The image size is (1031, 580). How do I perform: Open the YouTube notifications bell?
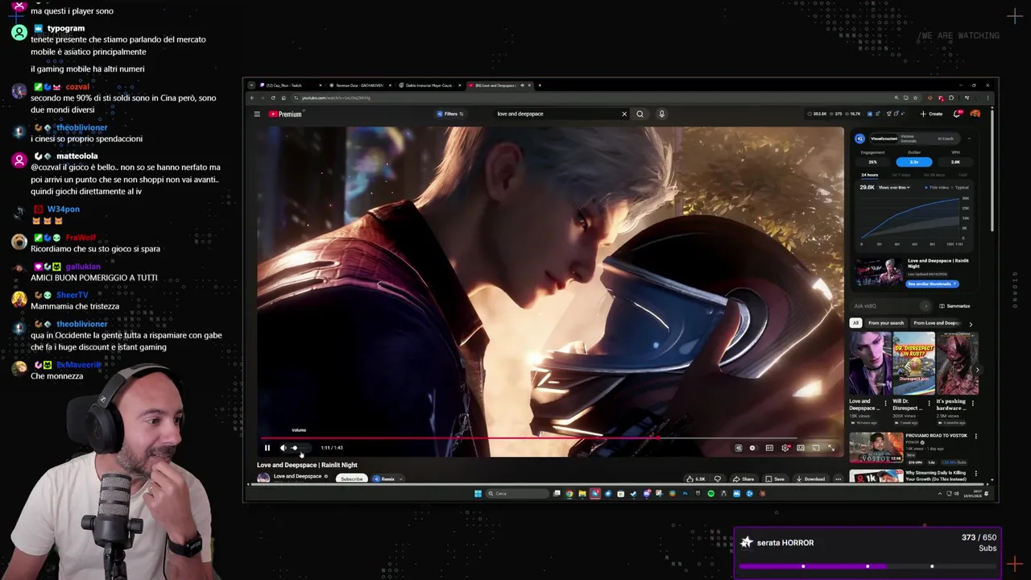(957, 114)
